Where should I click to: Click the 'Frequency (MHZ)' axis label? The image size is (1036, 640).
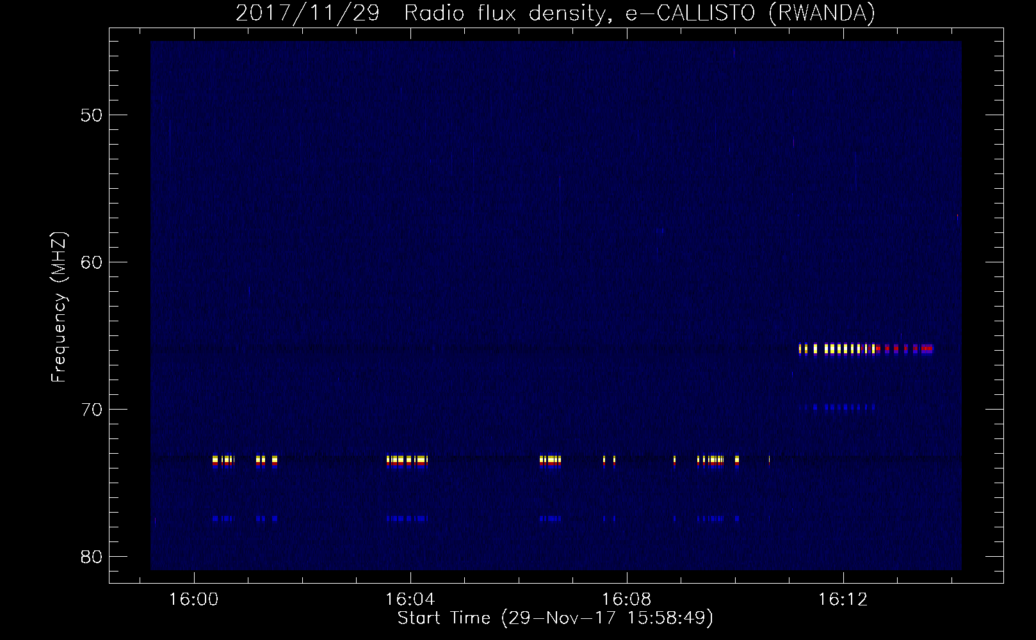pyautogui.click(x=59, y=307)
